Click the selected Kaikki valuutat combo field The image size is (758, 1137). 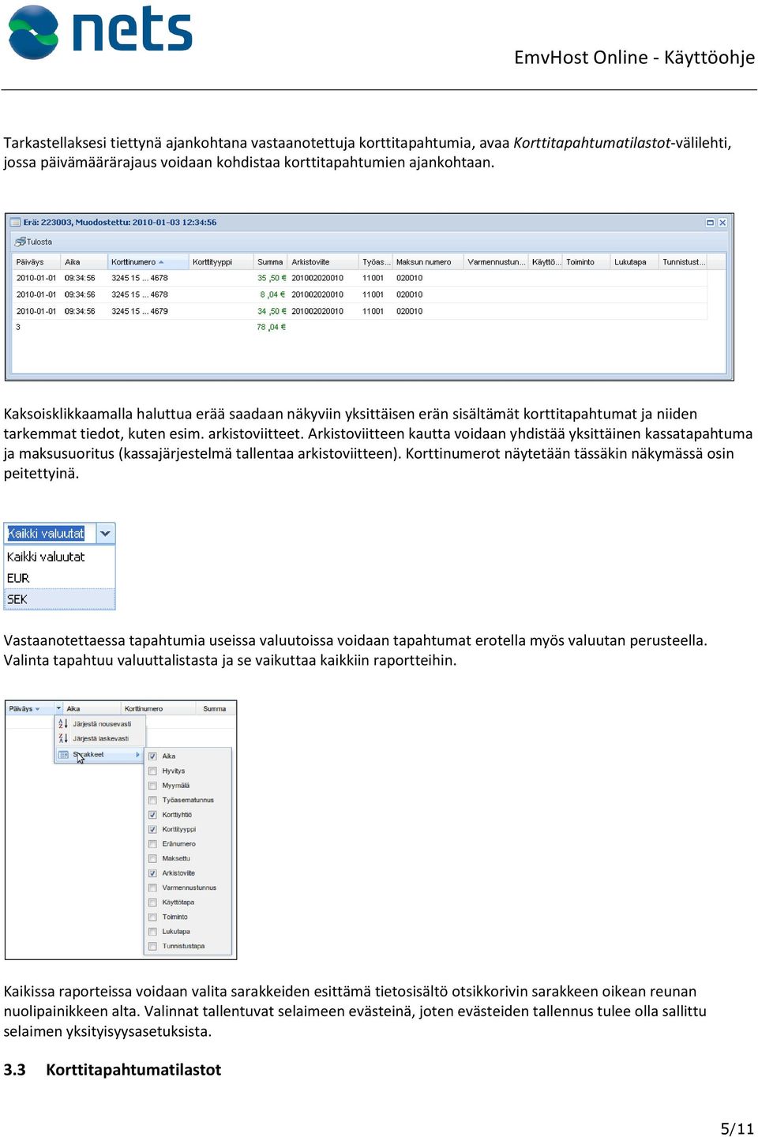pyautogui.click(x=50, y=534)
